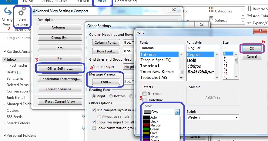This screenshot has width=268, height=141.
Task: Click the Categories colored squares icon
Action: [x=211, y=10]
